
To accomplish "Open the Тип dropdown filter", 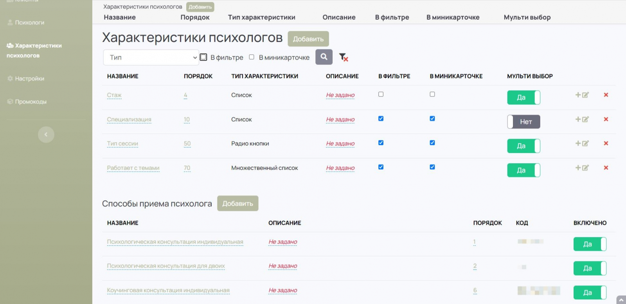I will point(151,58).
